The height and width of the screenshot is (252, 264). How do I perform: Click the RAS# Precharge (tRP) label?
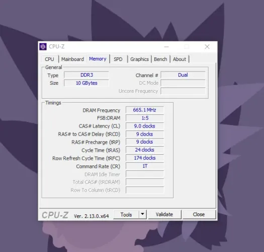click(96, 142)
